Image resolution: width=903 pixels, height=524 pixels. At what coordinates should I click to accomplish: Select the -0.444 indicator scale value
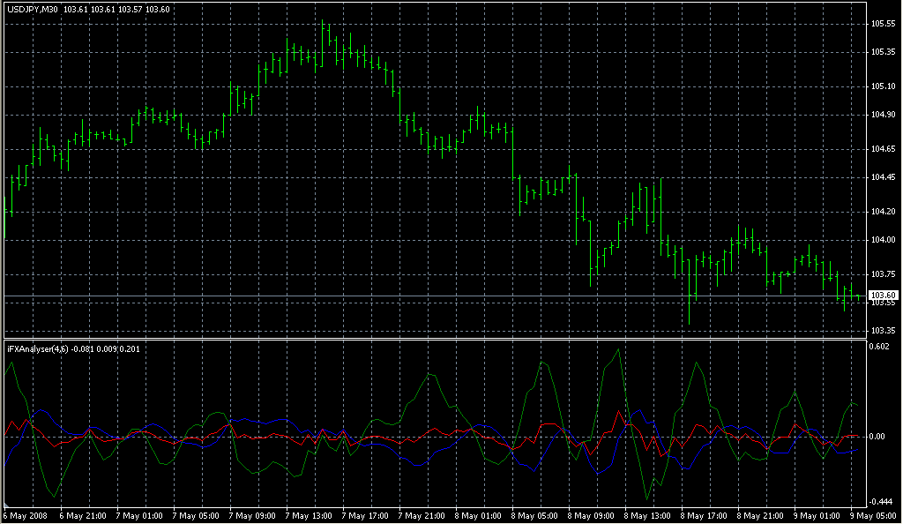tap(882, 501)
